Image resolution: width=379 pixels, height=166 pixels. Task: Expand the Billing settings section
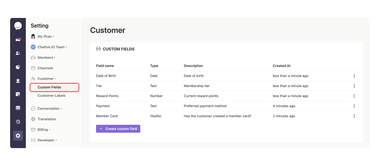(x=44, y=129)
